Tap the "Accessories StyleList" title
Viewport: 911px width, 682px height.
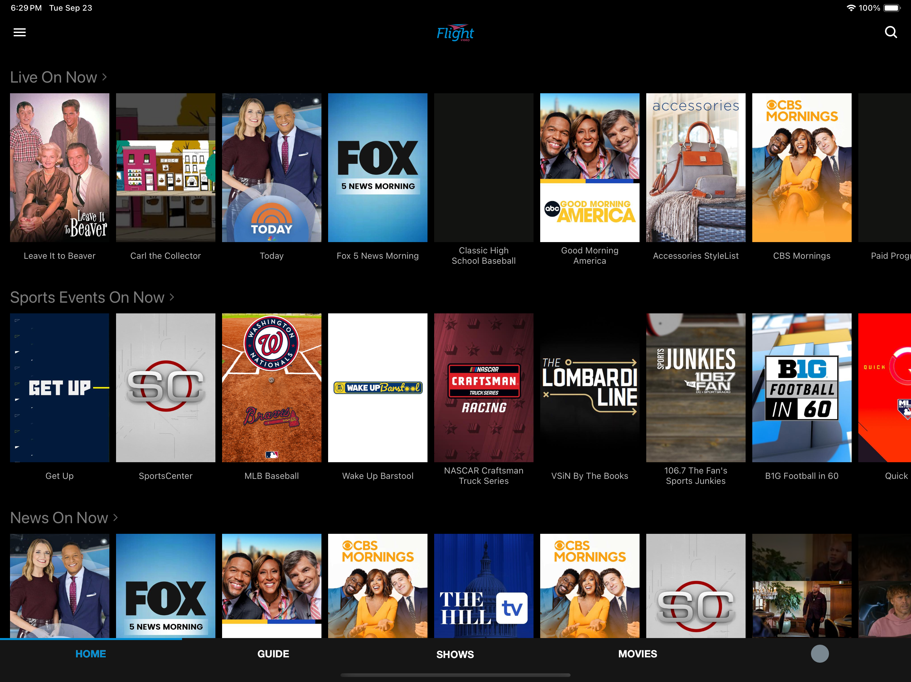pos(696,256)
